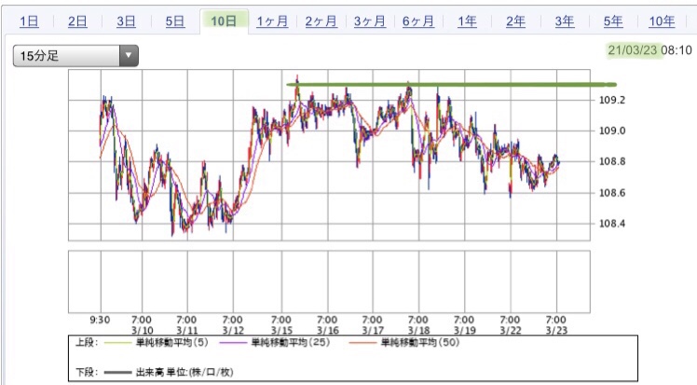Click the 上段: legend label

tap(87, 343)
